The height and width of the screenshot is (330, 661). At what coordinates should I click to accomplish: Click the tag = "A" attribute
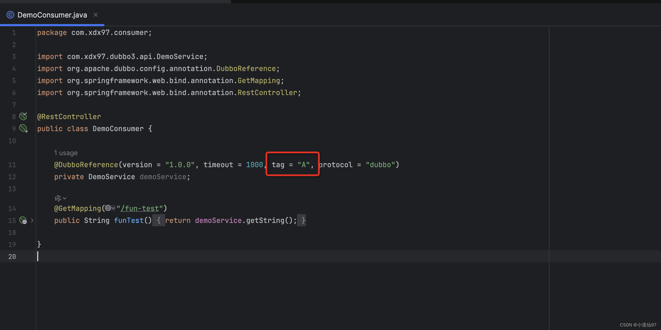pyautogui.click(x=291, y=165)
